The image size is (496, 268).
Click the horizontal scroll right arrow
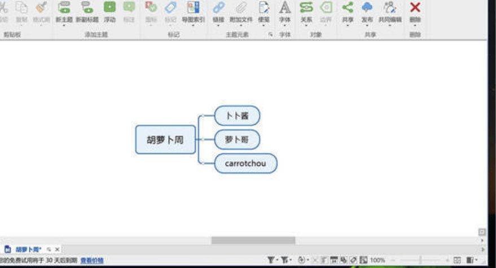click(482, 241)
